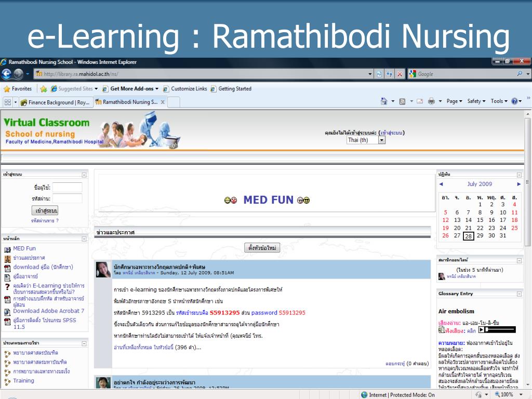Click the ชื่อผู้ใช้ username field
532x399 pixels.
pos(67,187)
